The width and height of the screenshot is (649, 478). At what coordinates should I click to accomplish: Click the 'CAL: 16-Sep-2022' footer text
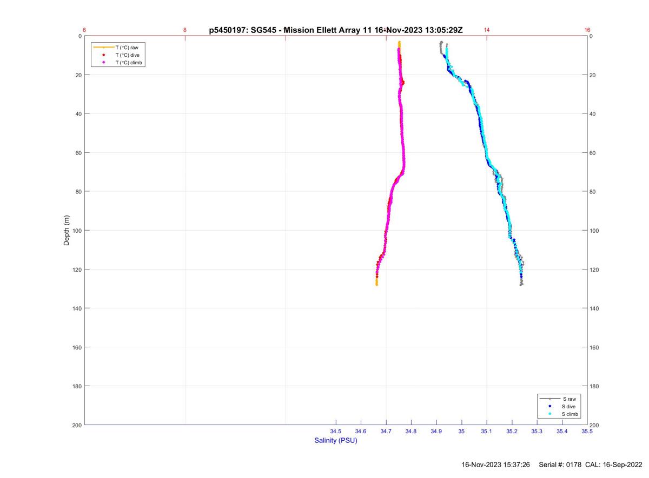[613, 464]
